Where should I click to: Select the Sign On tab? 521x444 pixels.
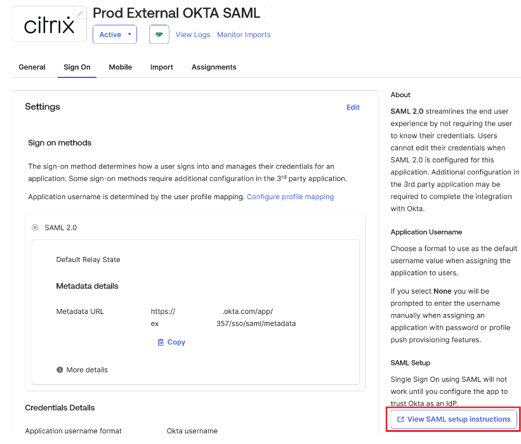77,67
